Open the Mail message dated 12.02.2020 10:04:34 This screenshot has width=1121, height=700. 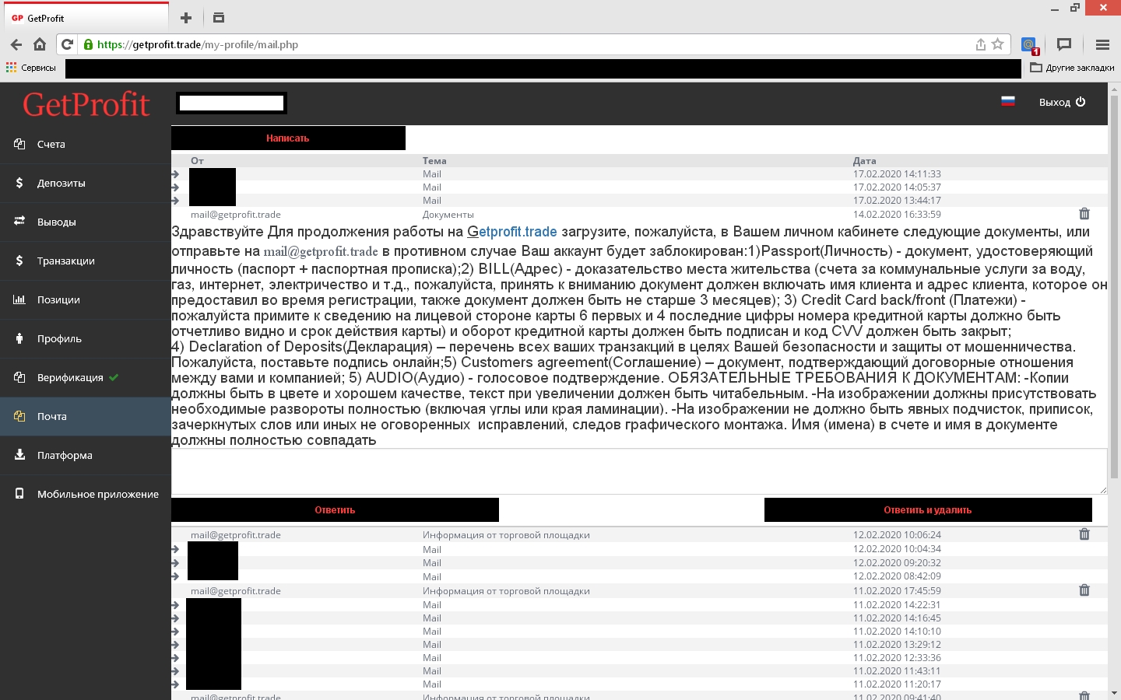639,549
